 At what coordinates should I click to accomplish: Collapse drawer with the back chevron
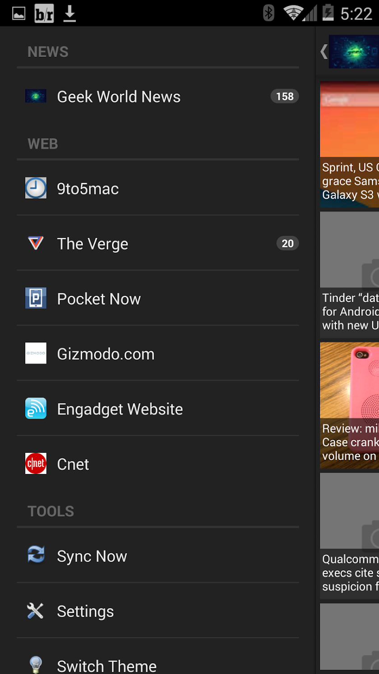[x=324, y=51]
